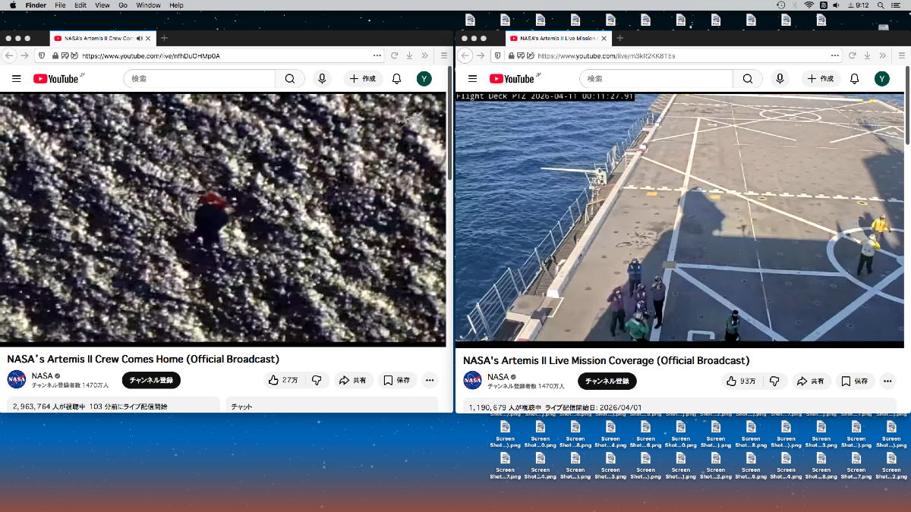911x512 pixels.
Task: Subscribe via チャンネル登録 in left window
Action: point(151,380)
